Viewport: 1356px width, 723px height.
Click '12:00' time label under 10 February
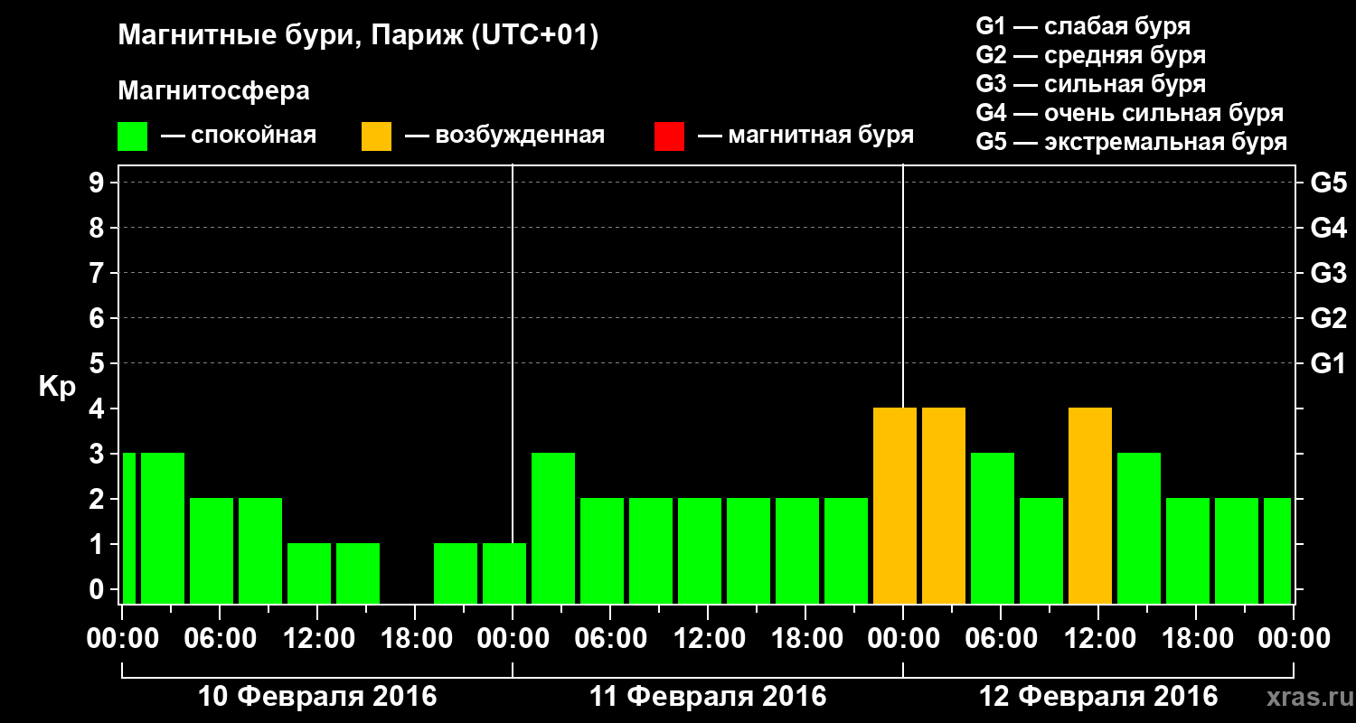pyautogui.click(x=317, y=639)
